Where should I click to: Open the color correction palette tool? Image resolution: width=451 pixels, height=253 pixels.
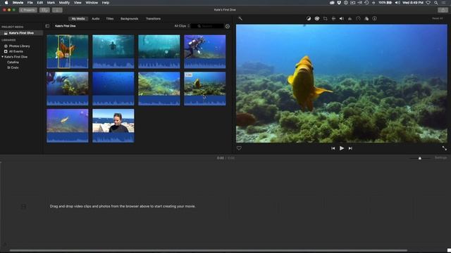(x=316, y=19)
